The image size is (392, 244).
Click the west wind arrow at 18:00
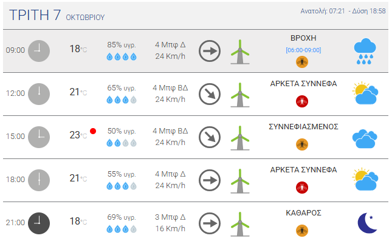[210, 180]
